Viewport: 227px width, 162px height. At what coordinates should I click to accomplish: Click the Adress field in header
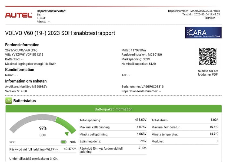44,22
